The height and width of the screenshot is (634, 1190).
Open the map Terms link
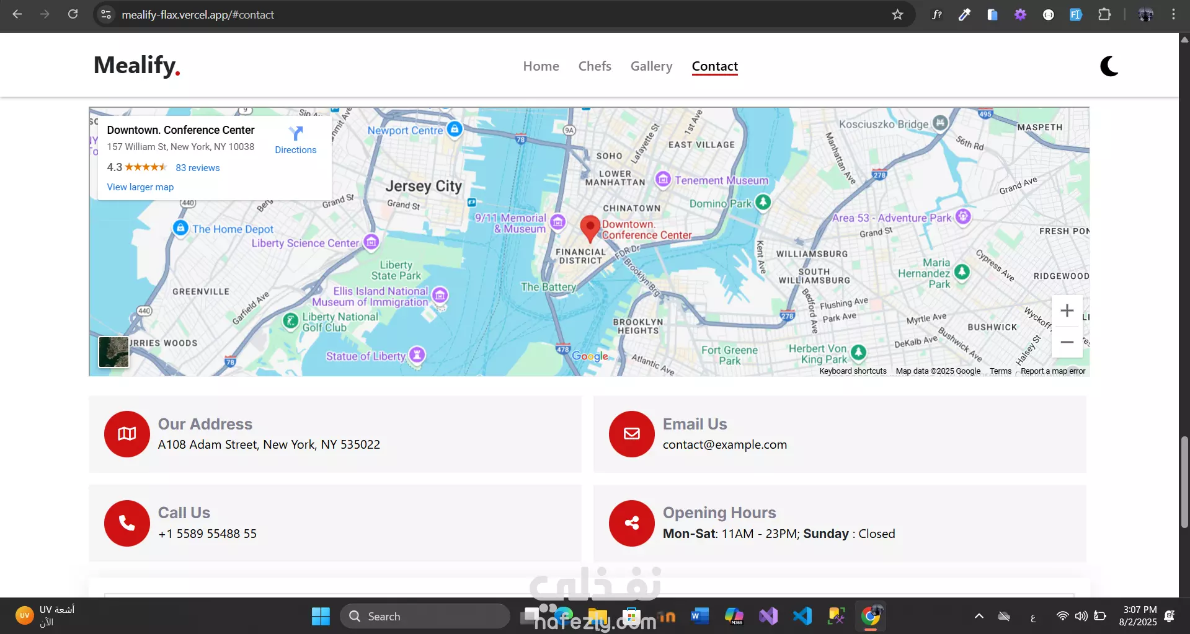[1000, 371]
